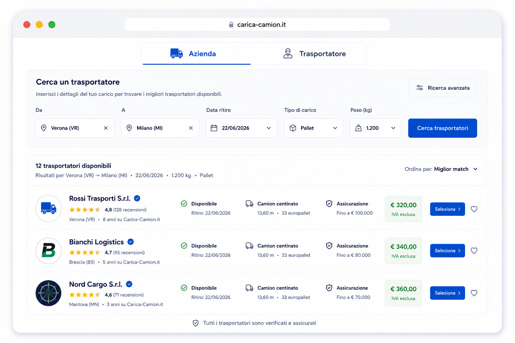Click verified badge next to Bianchi Logistics
This screenshot has height=343, width=515.
(x=131, y=242)
